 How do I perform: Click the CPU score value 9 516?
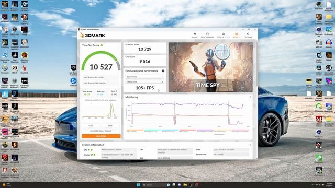point(145,62)
